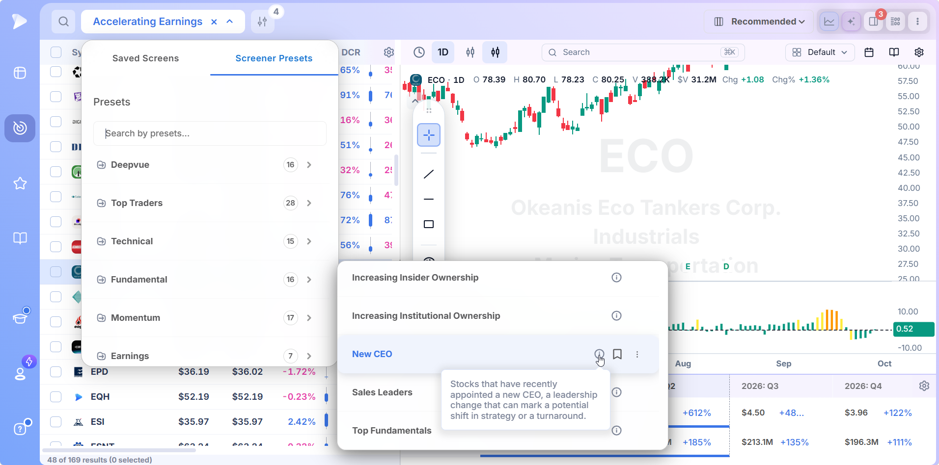Select the crosshair cursor drawing tool
The width and height of the screenshot is (939, 465).
(x=429, y=135)
